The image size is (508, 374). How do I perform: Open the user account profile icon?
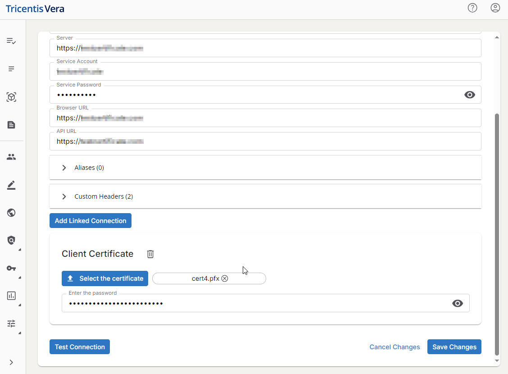(x=495, y=8)
